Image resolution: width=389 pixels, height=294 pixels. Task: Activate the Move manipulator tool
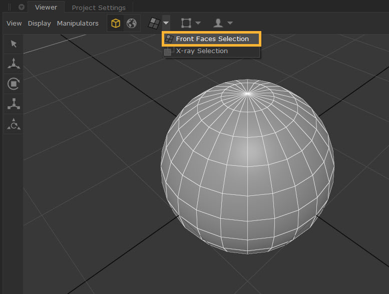14,64
